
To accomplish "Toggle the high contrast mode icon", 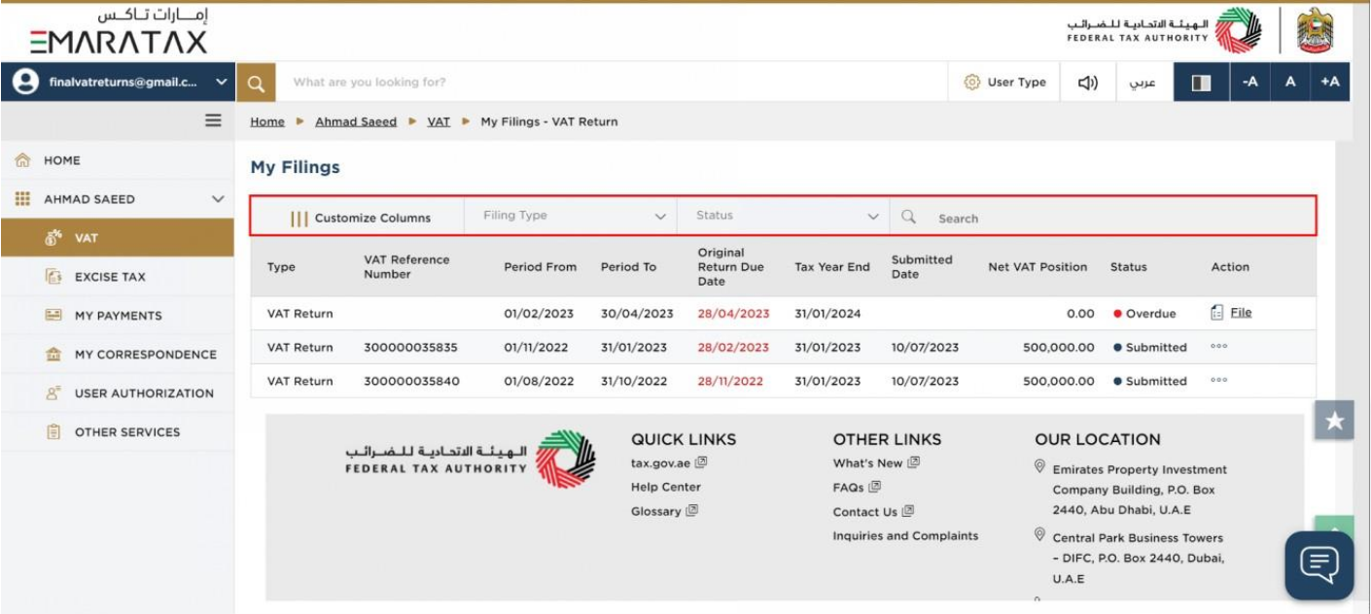I will click(1202, 83).
